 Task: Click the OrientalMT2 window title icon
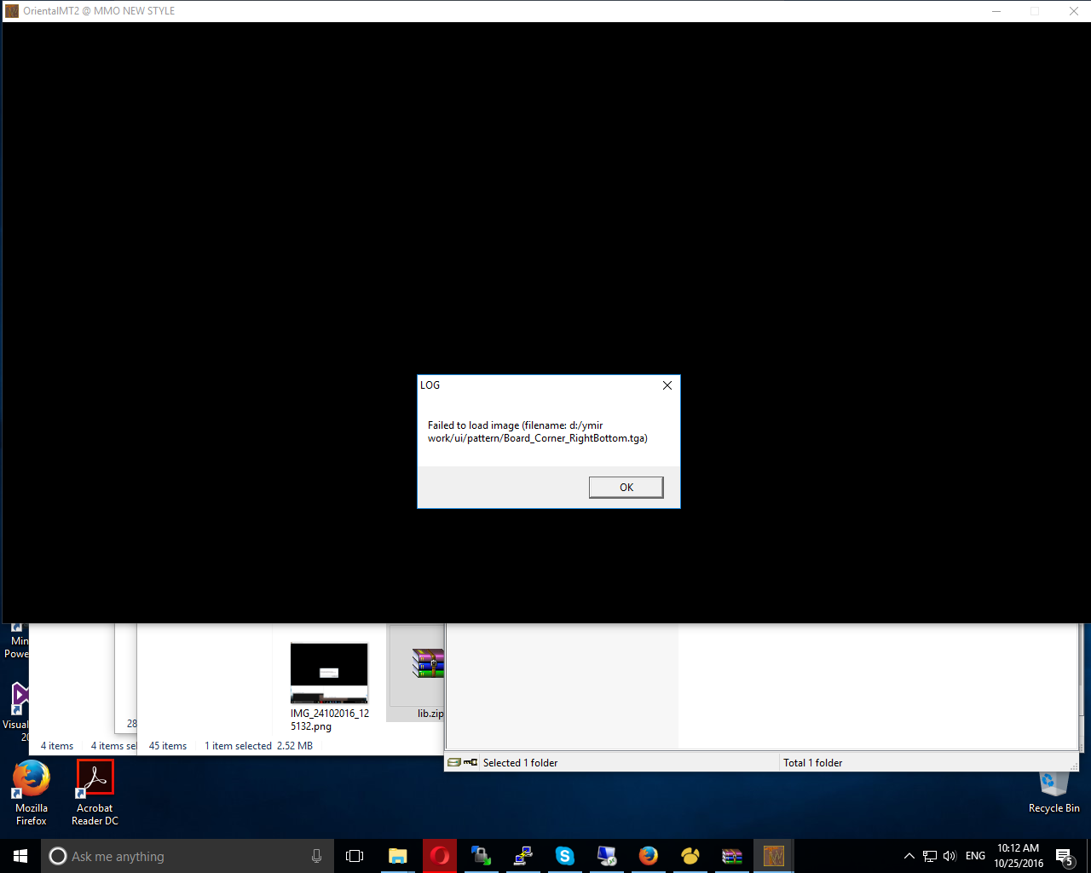(12, 11)
